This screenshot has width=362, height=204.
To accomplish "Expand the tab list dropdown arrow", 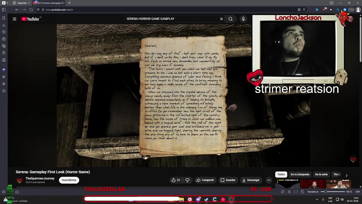I will coord(331,3).
